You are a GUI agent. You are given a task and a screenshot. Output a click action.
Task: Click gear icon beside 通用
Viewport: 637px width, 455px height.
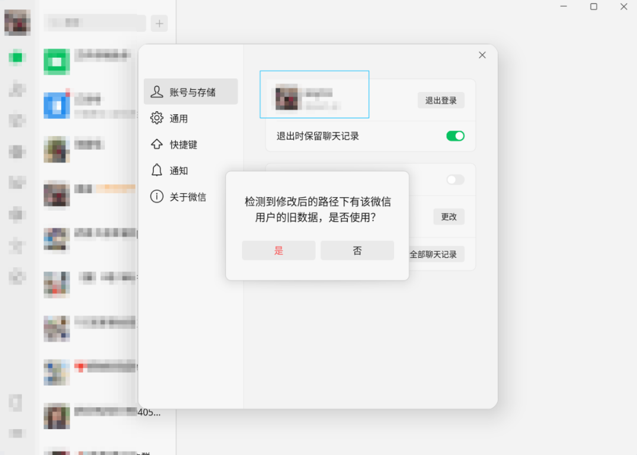pyautogui.click(x=157, y=118)
